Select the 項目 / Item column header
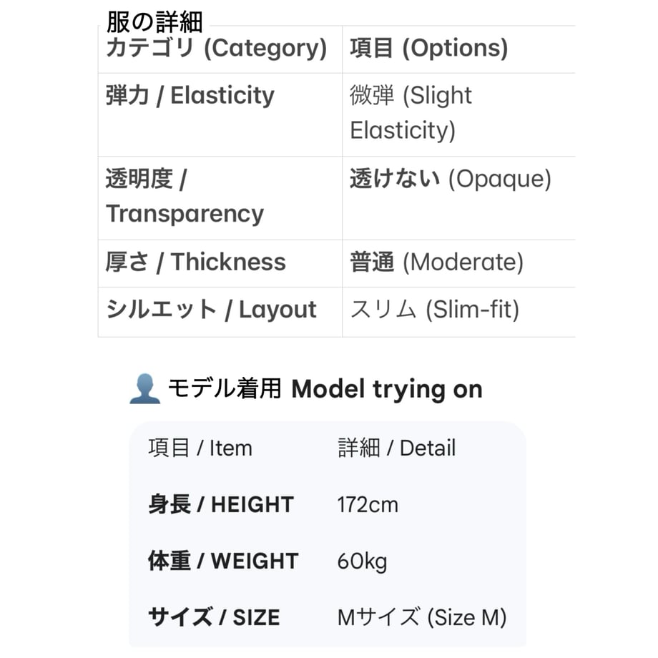The height and width of the screenshot is (658, 658). 200,448
